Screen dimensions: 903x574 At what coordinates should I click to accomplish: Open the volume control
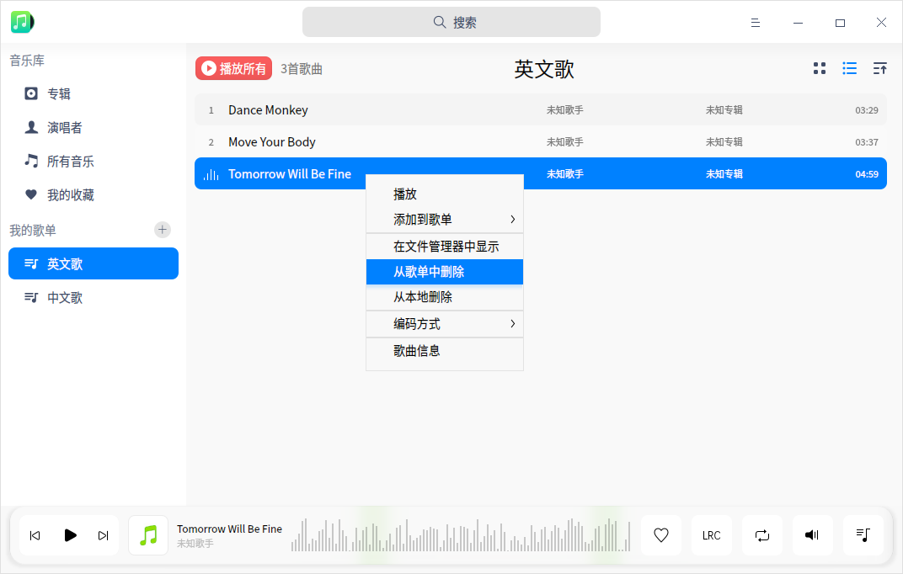point(812,535)
